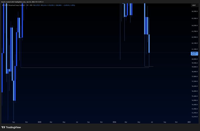Click the 62,900.0 price scale label

(x=195, y=37)
